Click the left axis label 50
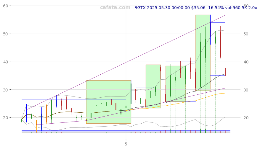Image resolution: width=260 pixels, height=149 pixels. 5,34
